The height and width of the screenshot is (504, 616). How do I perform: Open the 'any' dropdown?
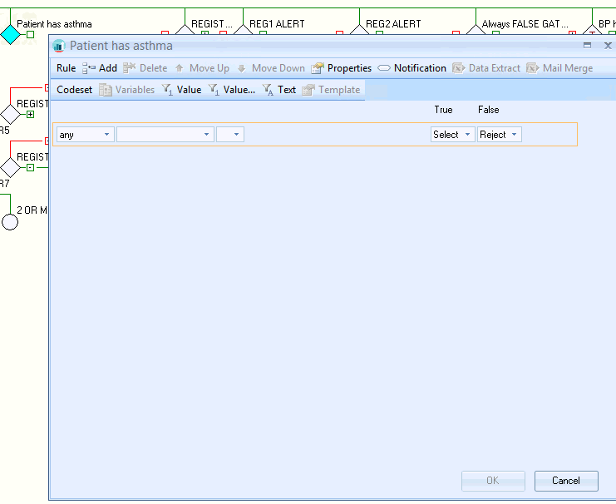85,135
